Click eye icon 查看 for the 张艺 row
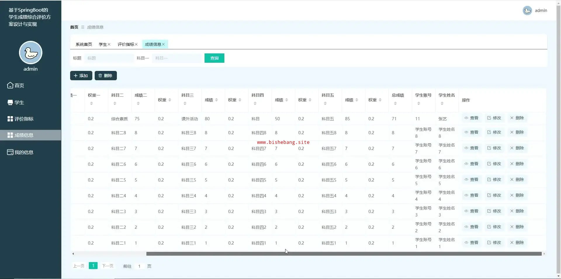 point(466,118)
